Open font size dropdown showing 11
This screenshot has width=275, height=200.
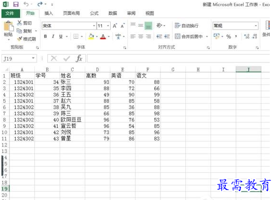[108, 26]
